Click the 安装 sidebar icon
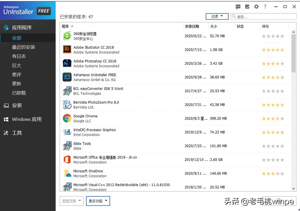Image resolution: width=300 pixels, height=211 pixels. point(6,105)
